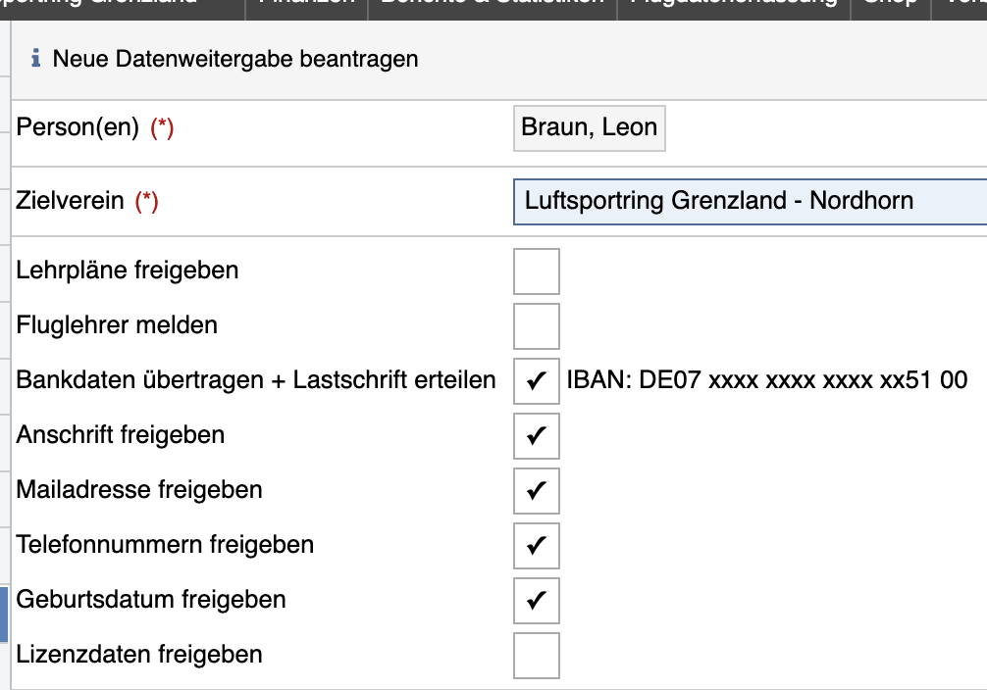Disable the 'Anschrift freigeben' checkbox
Screen dimensions: 987x690
tap(537, 436)
